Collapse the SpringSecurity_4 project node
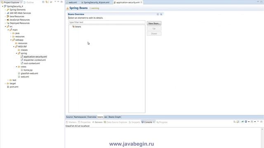Image resolution: width=264 pixels, height=148 pixels. point(2,7)
